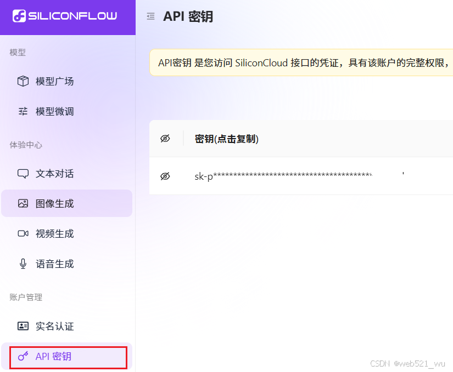
Task: Toggle visibility of all keys in table header
Action: [x=165, y=139]
